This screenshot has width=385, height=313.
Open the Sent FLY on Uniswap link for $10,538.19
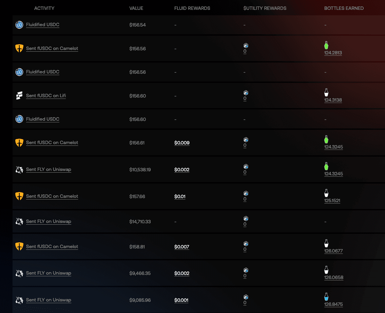(x=49, y=170)
